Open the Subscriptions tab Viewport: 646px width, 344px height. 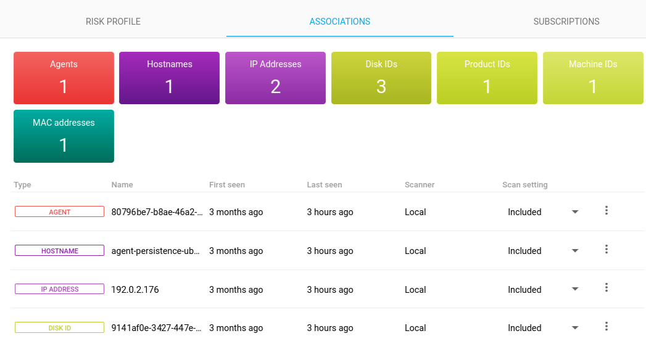(x=566, y=22)
